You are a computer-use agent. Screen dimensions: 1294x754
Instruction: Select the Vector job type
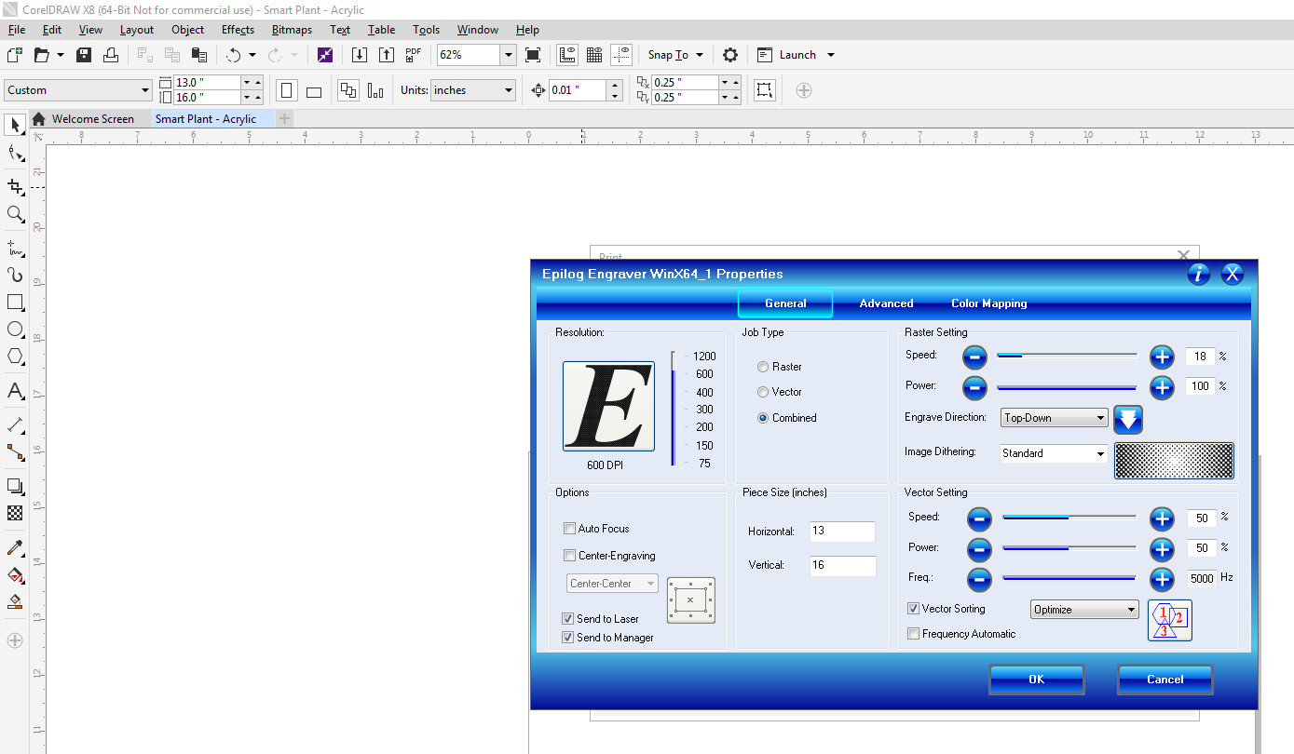[763, 392]
